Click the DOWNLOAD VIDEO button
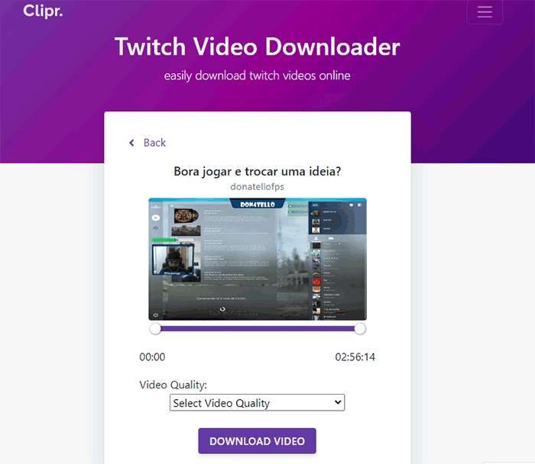The width and height of the screenshot is (535, 464). click(258, 441)
